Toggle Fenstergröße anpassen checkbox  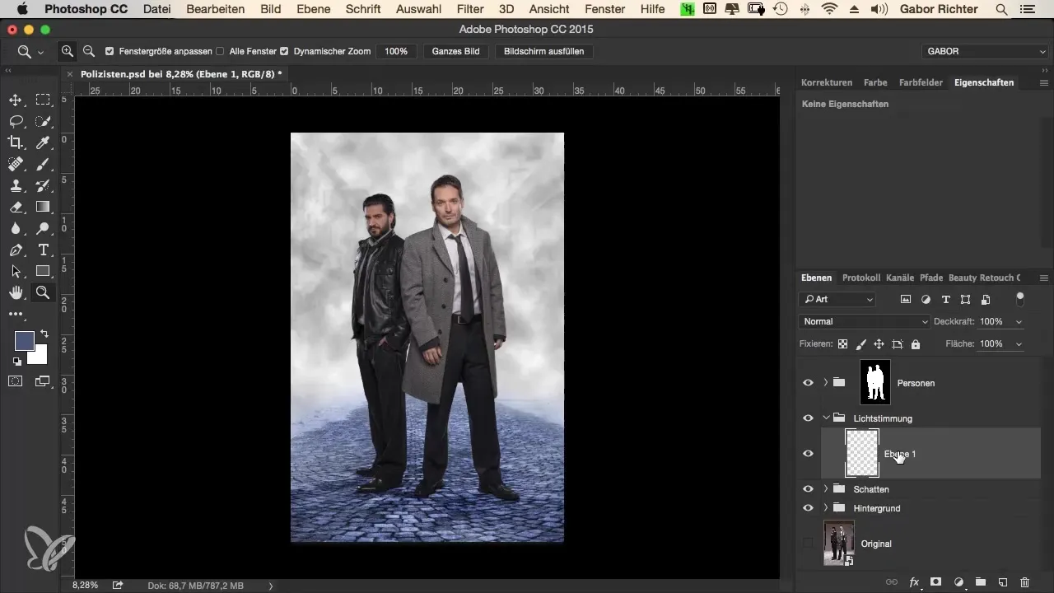pos(110,51)
